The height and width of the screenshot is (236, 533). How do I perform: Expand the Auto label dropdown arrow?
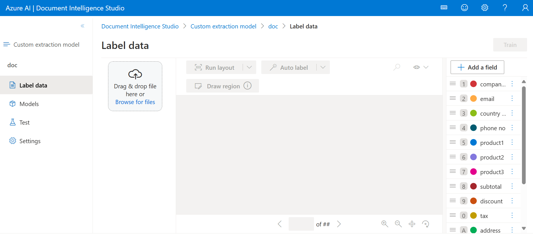(x=323, y=67)
